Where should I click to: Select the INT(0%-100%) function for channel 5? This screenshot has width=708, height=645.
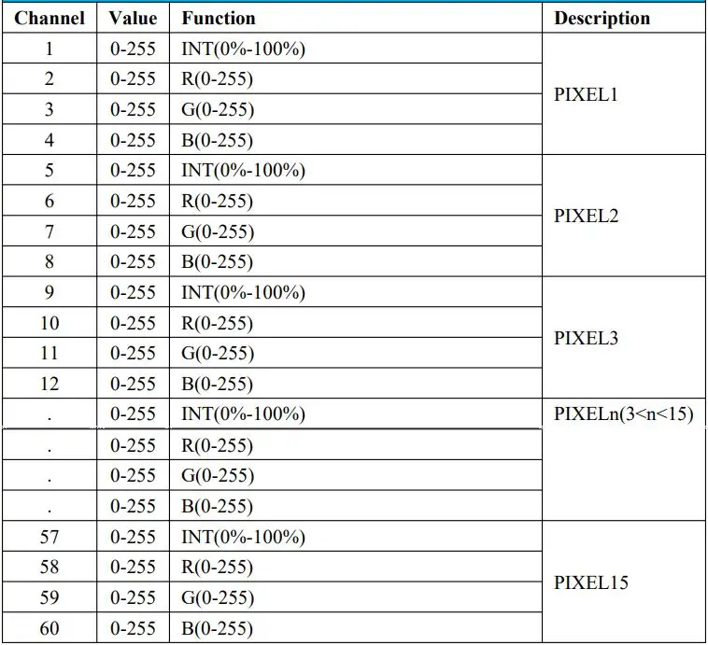243,170
